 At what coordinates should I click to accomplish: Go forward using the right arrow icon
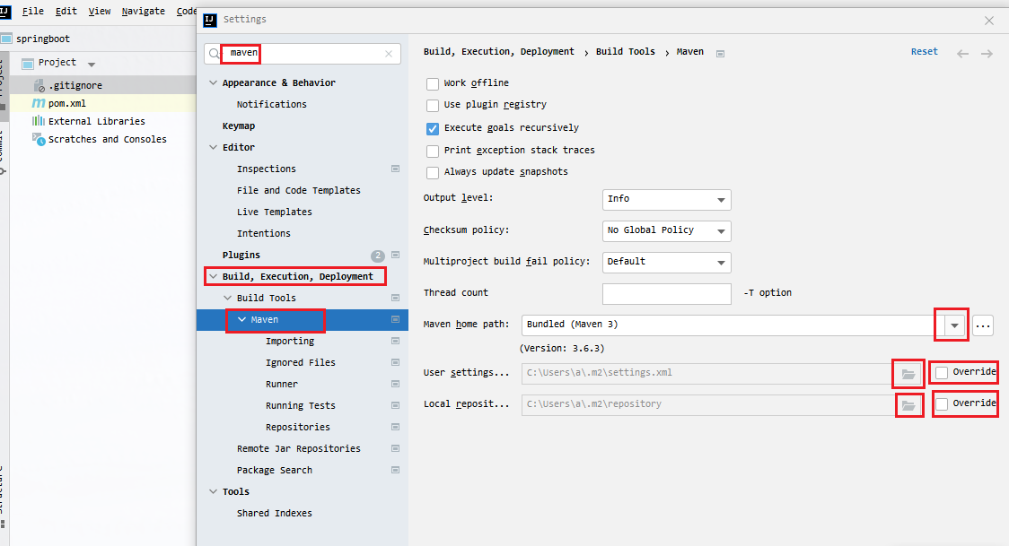point(987,53)
